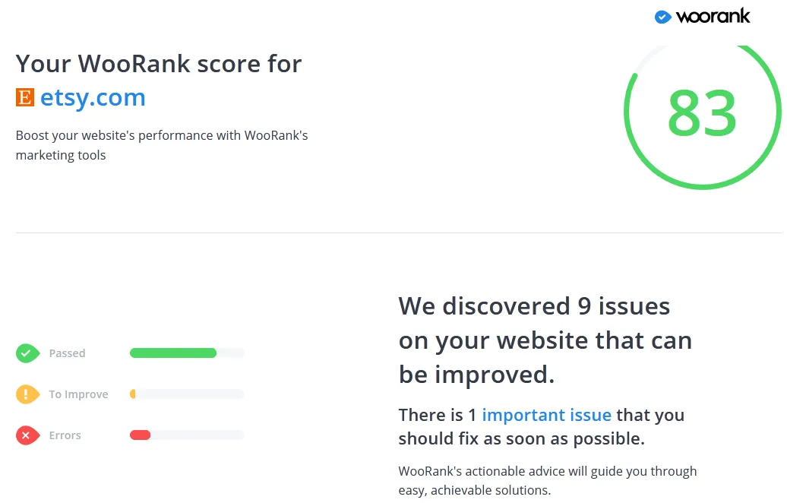Open the "important issue" link

(546, 415)
